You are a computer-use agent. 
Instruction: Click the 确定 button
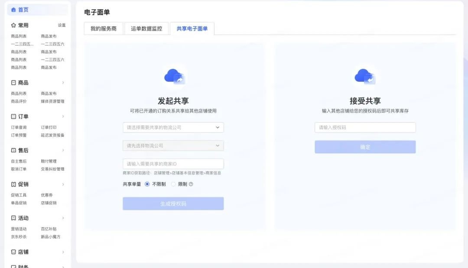pos(365,147)
